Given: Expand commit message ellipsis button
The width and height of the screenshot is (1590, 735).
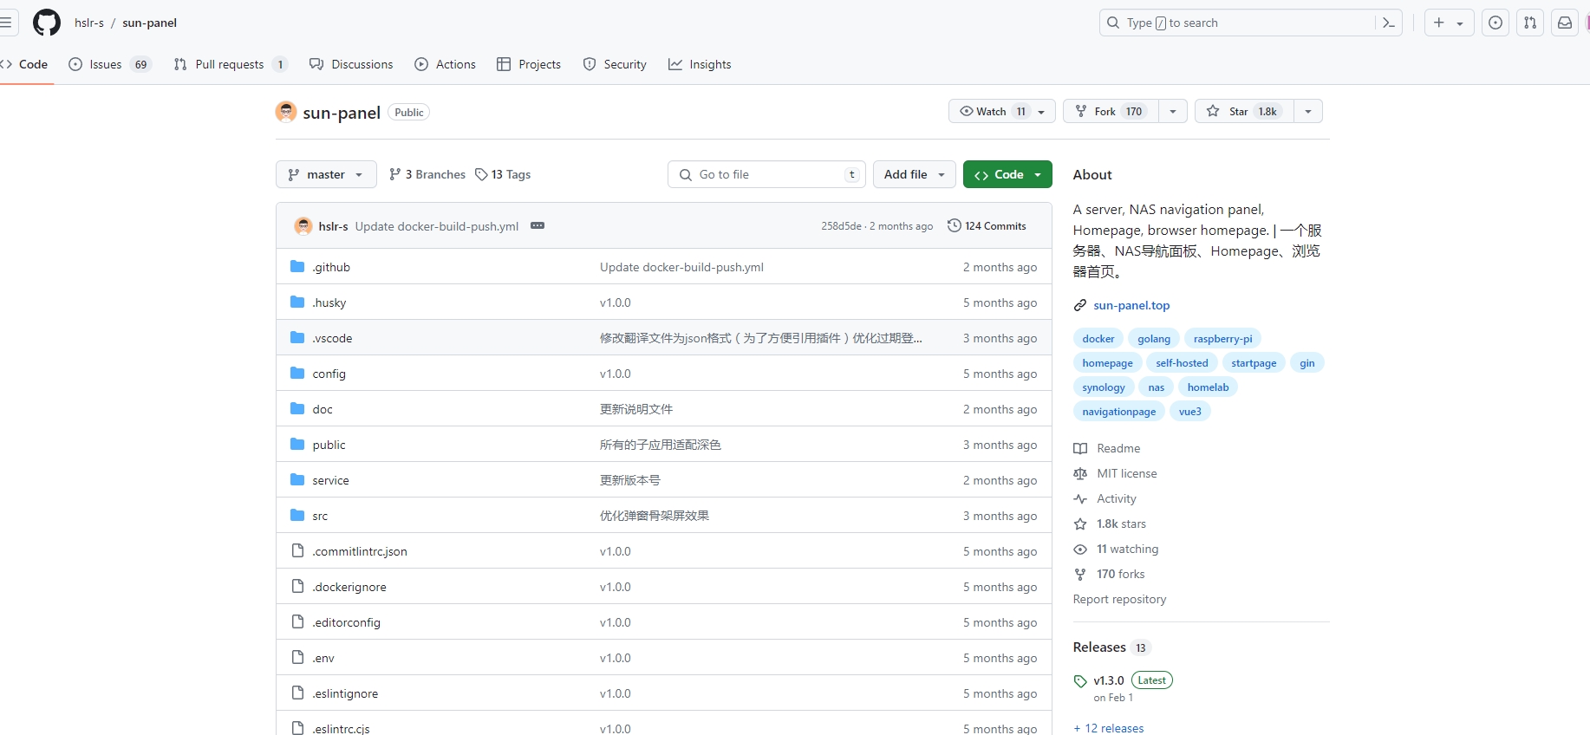Looking at the screenshot, I should coord(538,225).
